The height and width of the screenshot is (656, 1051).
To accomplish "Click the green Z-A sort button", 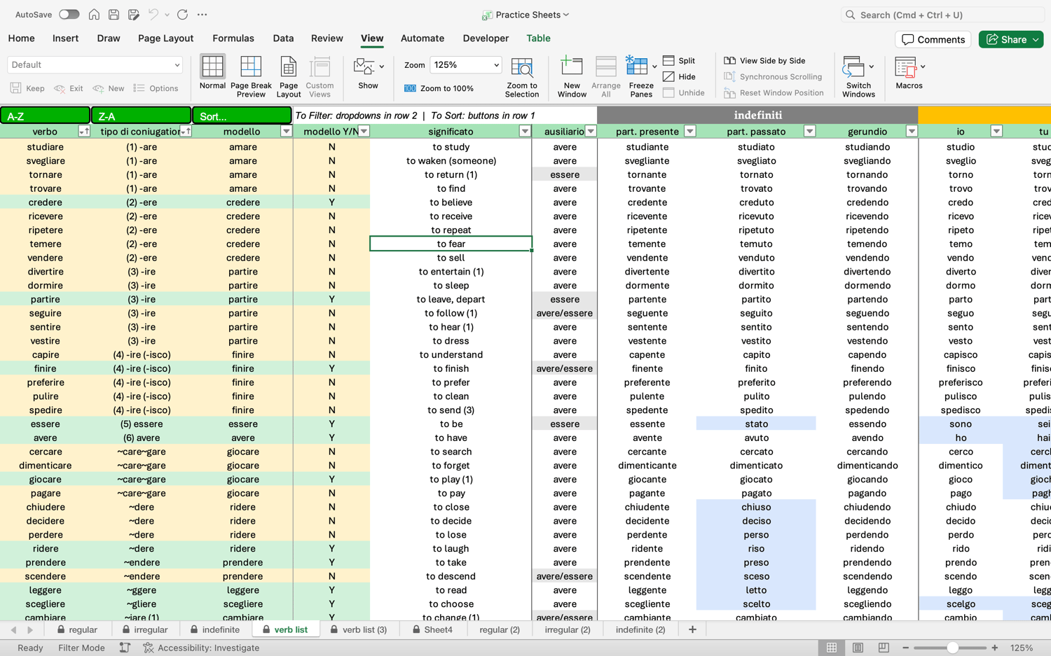I will pos(141,116).
